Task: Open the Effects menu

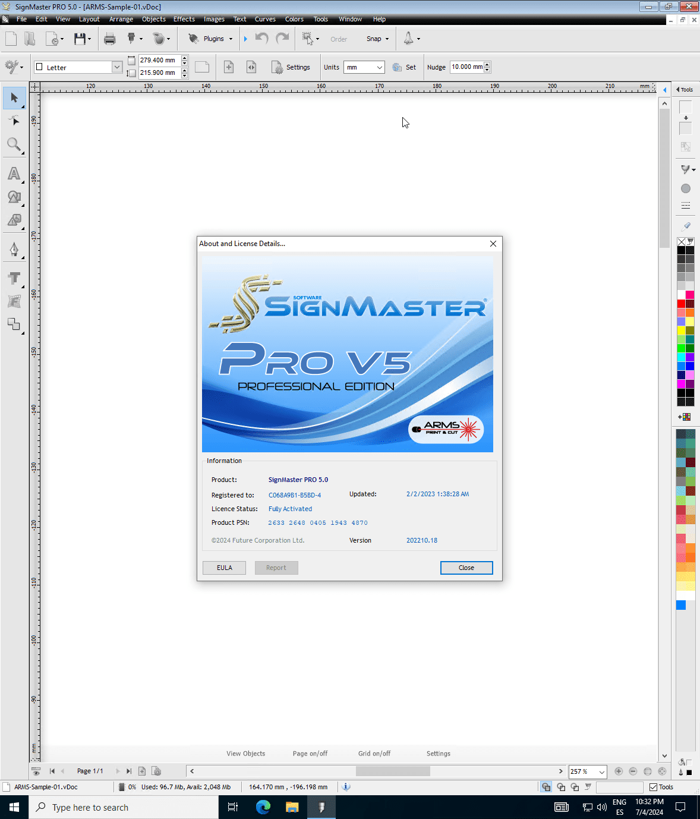Action: tap(184, 19)
